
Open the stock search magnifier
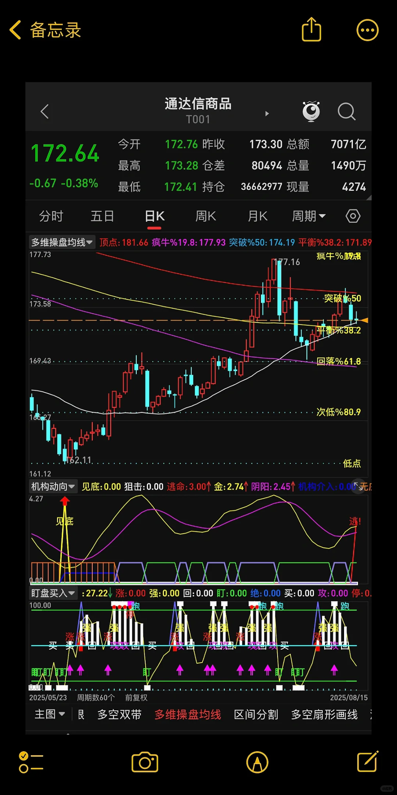[x=346, y=111]
